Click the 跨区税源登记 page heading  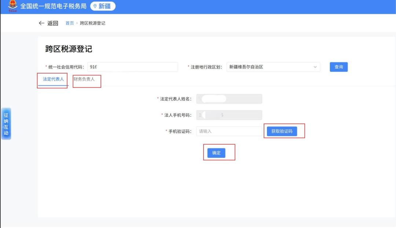pyautogui.click(x=69, y=49)
